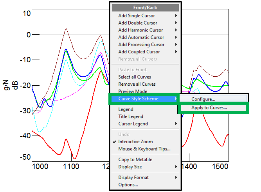
Task: Toggle Title Legend option
Action: pos(131,116)
